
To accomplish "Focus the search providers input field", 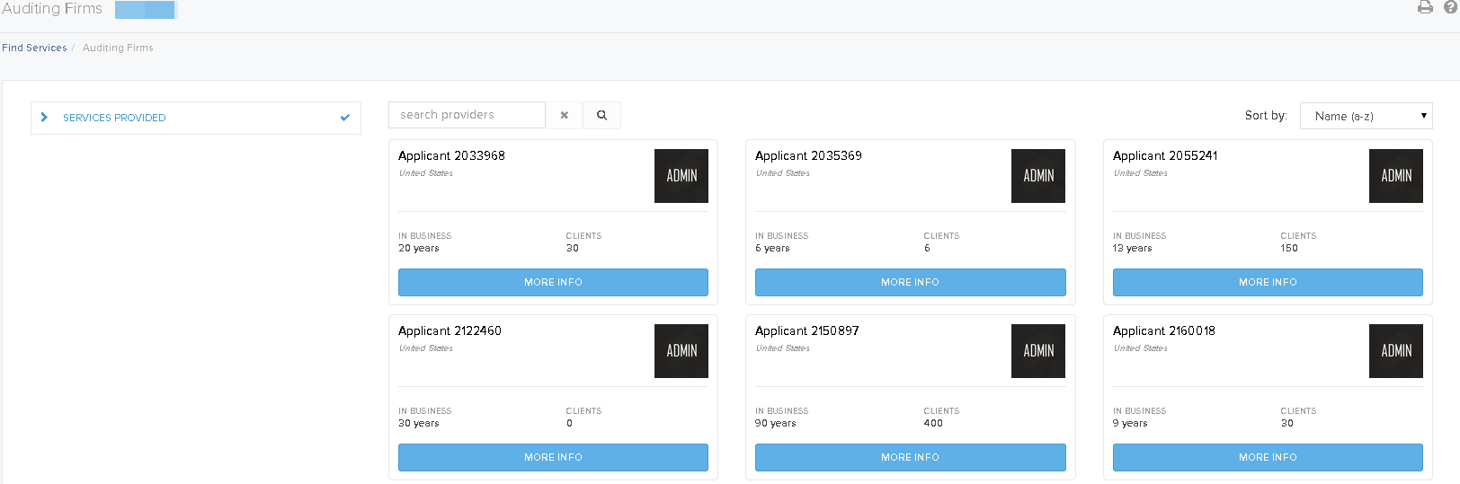I will coord(467,115).
